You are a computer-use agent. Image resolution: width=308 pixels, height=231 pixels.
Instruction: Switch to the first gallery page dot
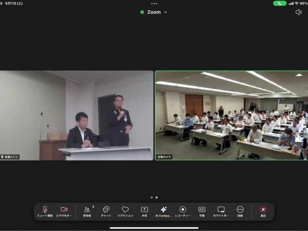tap(151, 197)
